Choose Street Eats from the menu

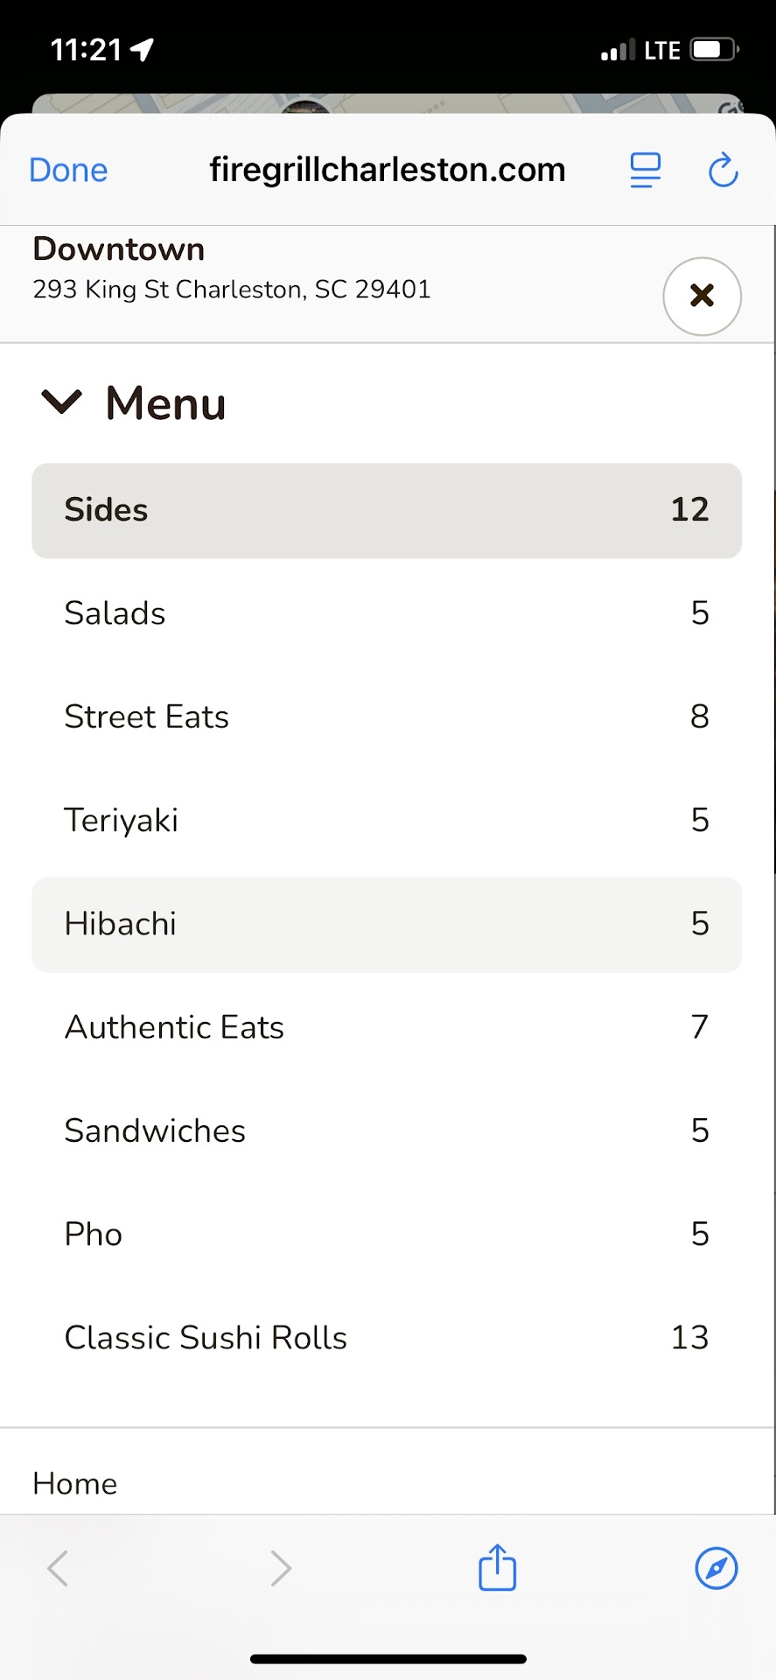[x=387, y=717]
